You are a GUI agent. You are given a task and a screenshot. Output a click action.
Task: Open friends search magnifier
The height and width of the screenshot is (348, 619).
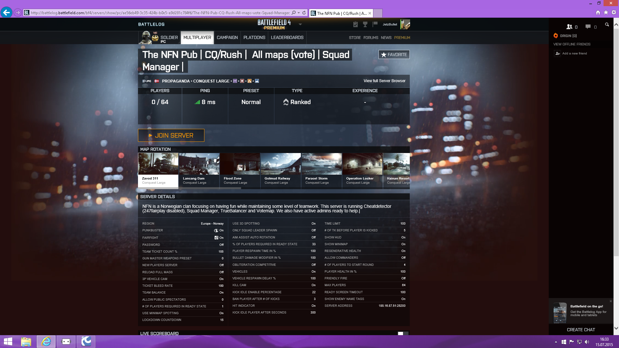click(x=607, y=24)
